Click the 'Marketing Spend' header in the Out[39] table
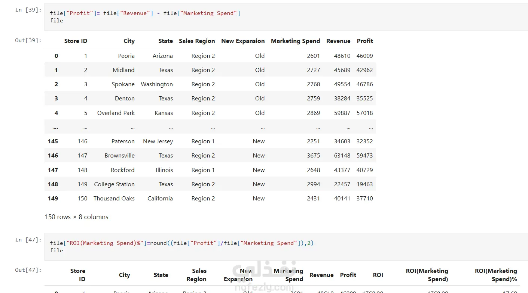 point(295,41)
